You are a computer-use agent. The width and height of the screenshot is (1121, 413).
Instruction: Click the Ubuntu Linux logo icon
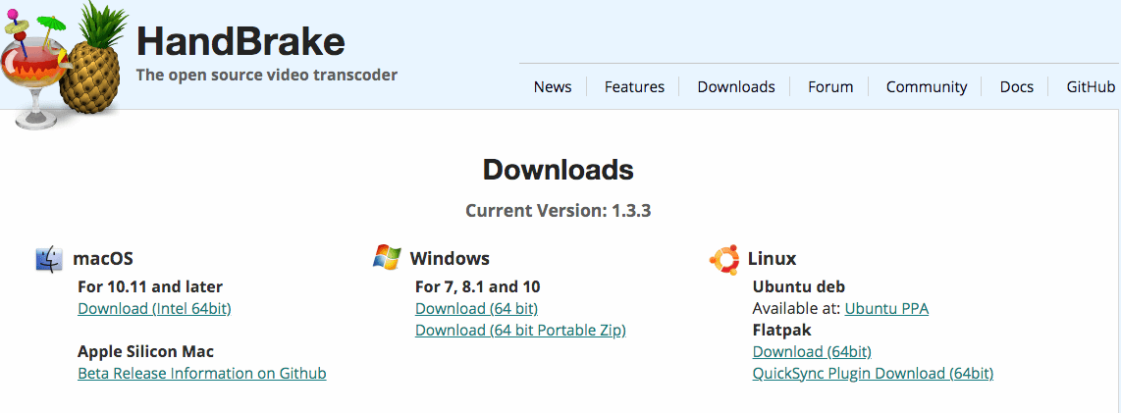723,259
